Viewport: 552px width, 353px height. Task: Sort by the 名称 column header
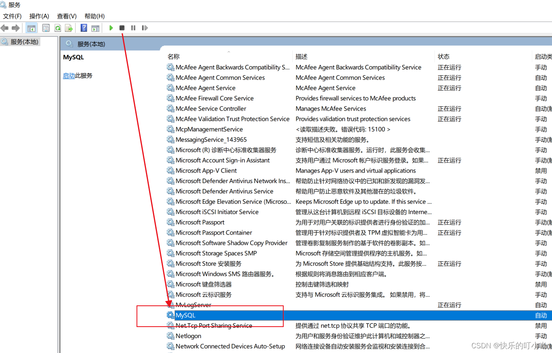point(174,57)
